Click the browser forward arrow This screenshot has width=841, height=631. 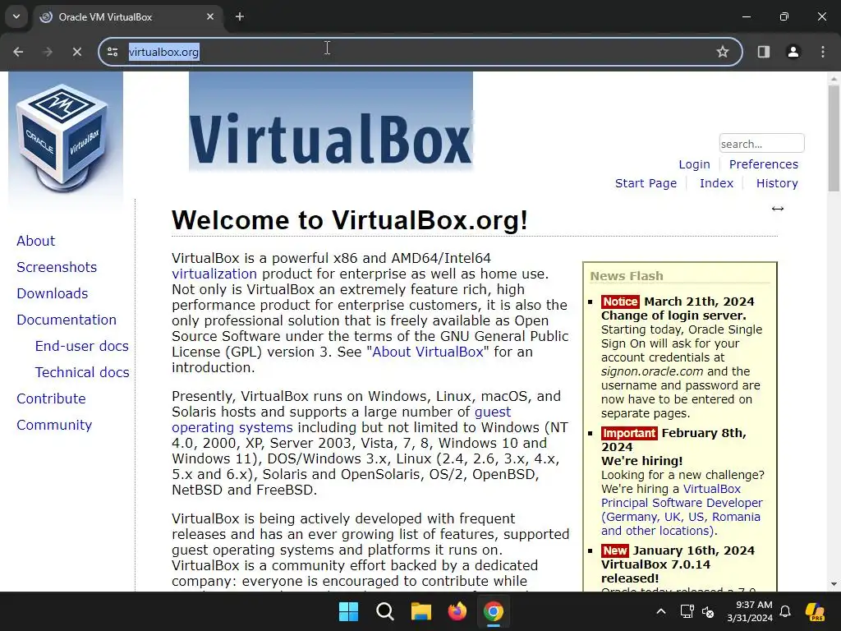tap(47, 52)
